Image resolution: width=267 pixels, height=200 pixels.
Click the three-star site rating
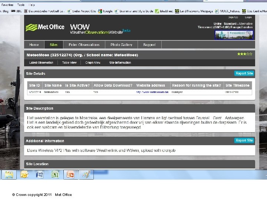point(245,54)
